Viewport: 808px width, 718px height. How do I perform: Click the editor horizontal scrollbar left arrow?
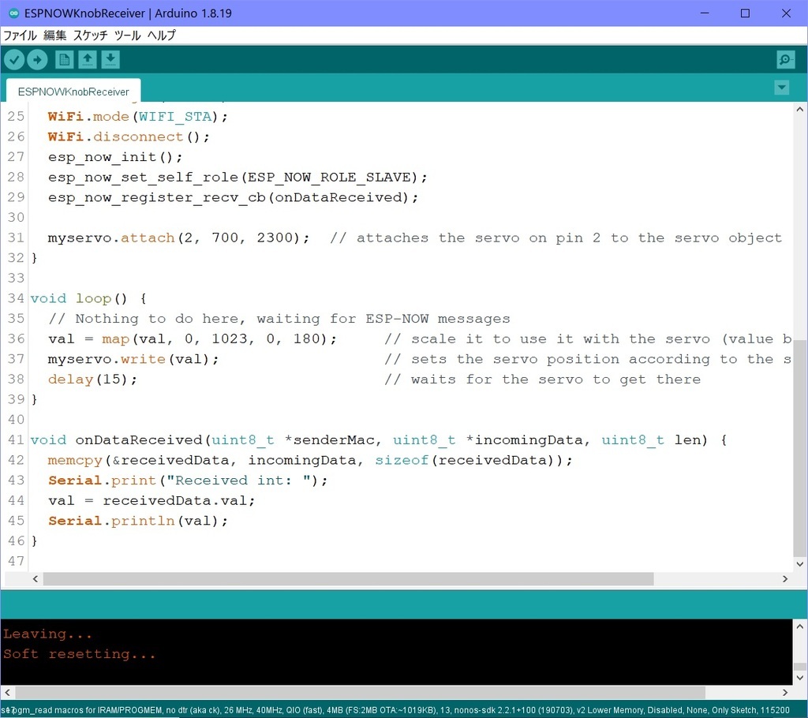pos(35,579)
